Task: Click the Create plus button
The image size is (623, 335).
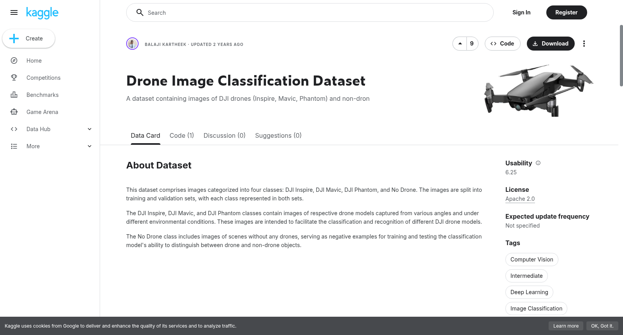Action: (29, 39)
